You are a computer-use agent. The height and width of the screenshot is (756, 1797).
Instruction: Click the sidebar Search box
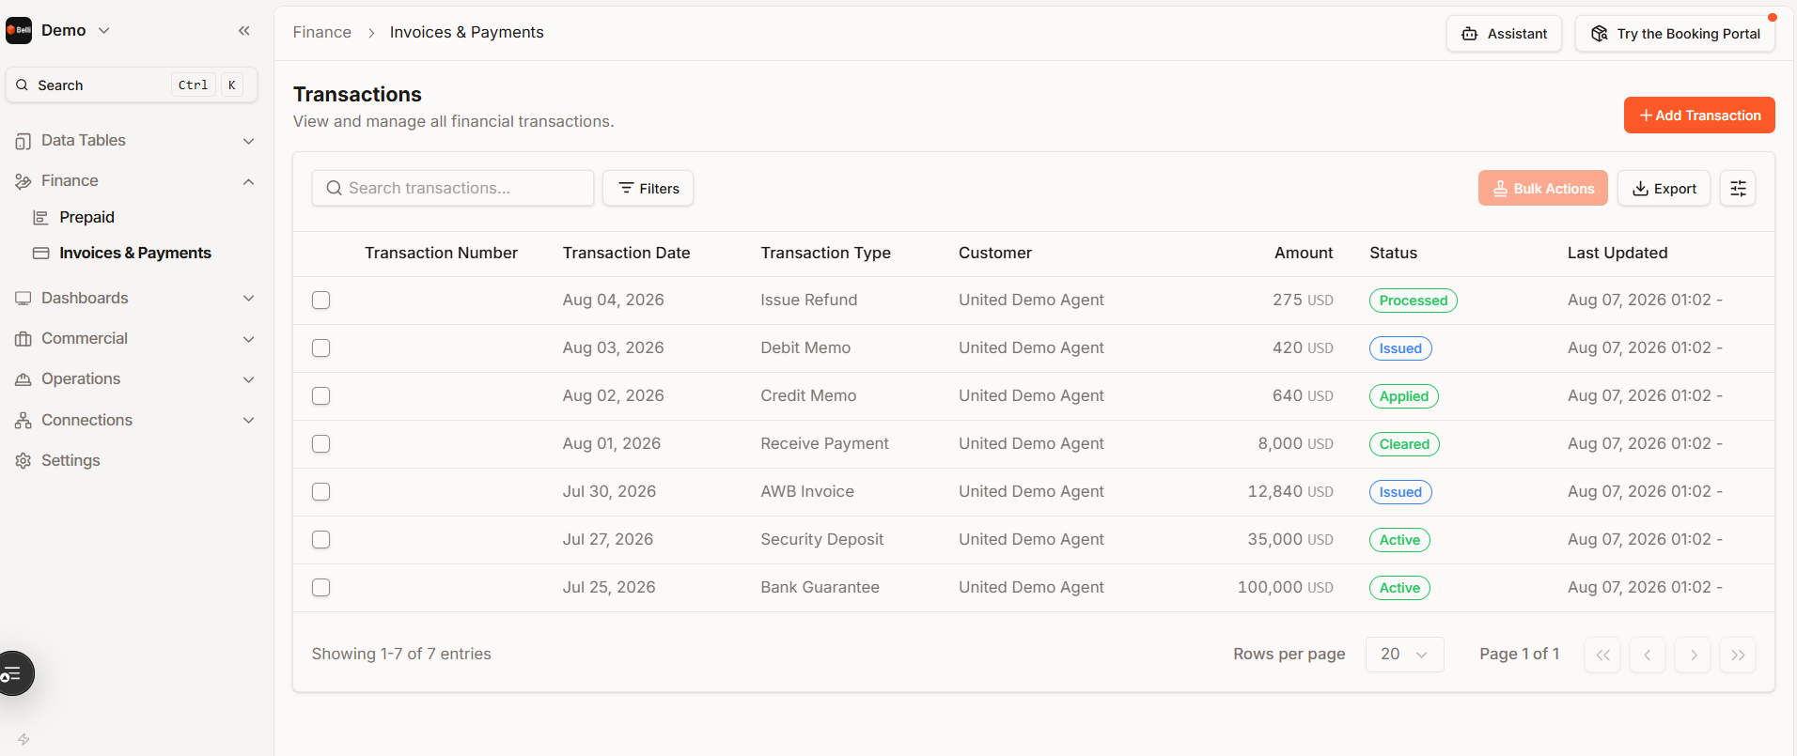point(132,85)
